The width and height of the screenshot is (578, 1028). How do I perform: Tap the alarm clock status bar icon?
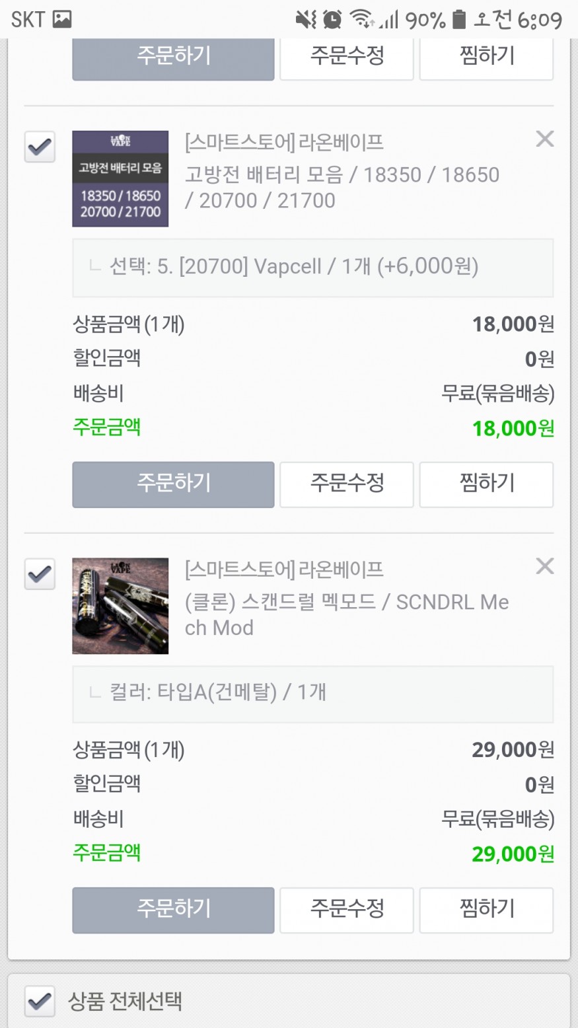[332, 20]
